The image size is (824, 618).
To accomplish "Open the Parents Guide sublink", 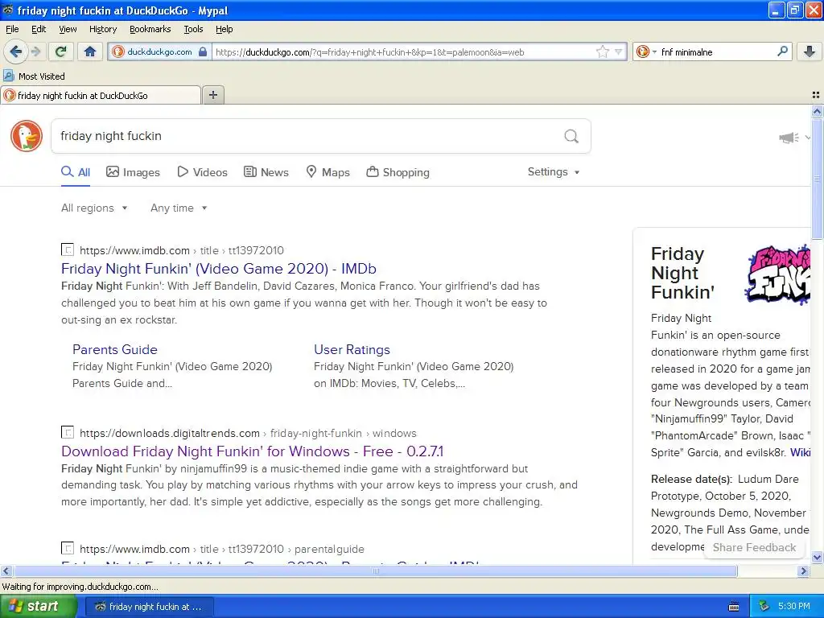I will click(114, 349).
